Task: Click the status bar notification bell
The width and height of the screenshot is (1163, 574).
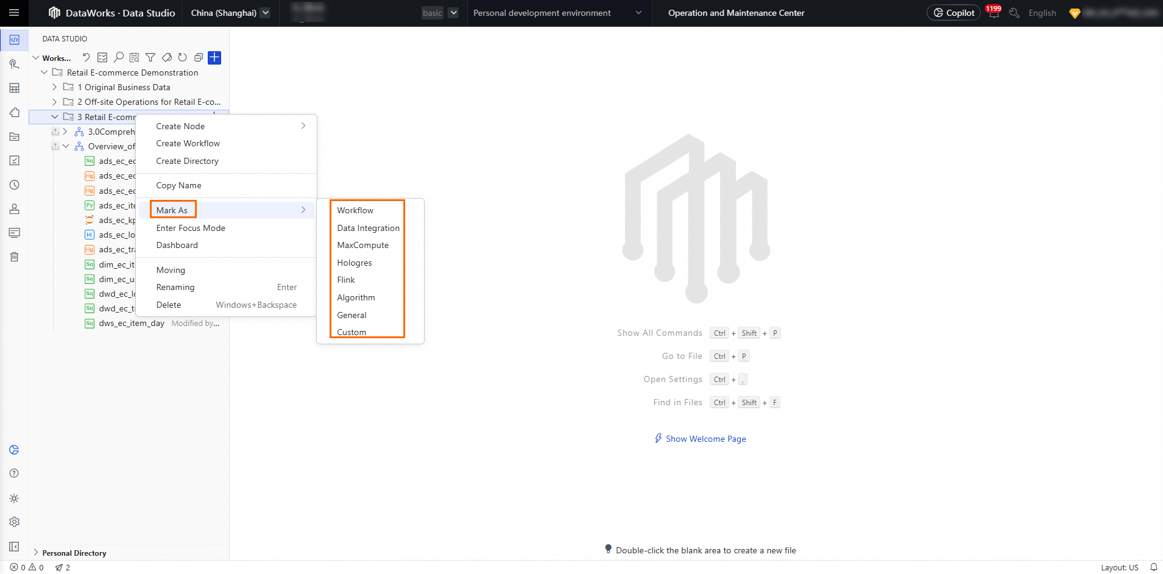Action: (x=1153, y=567)
